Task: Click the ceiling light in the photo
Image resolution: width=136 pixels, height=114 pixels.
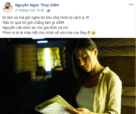Action: tap(42, 42)
